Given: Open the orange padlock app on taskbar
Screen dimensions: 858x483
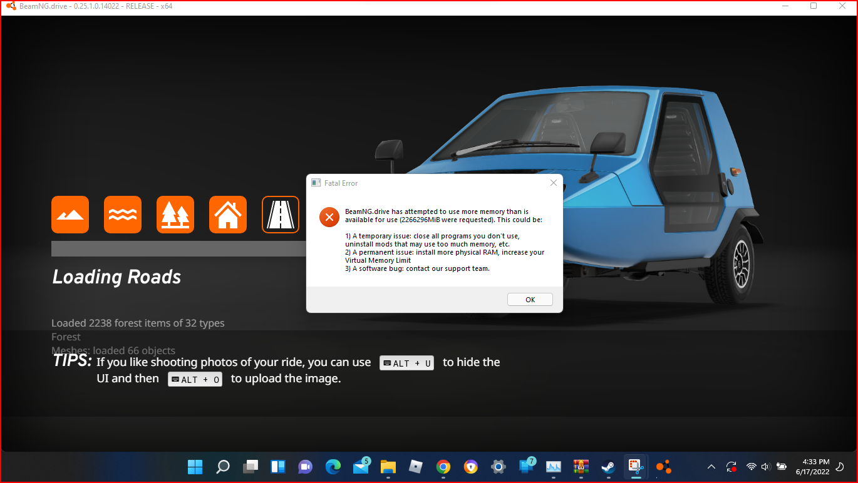Looking at the screenshot, I should coord(471,467).
